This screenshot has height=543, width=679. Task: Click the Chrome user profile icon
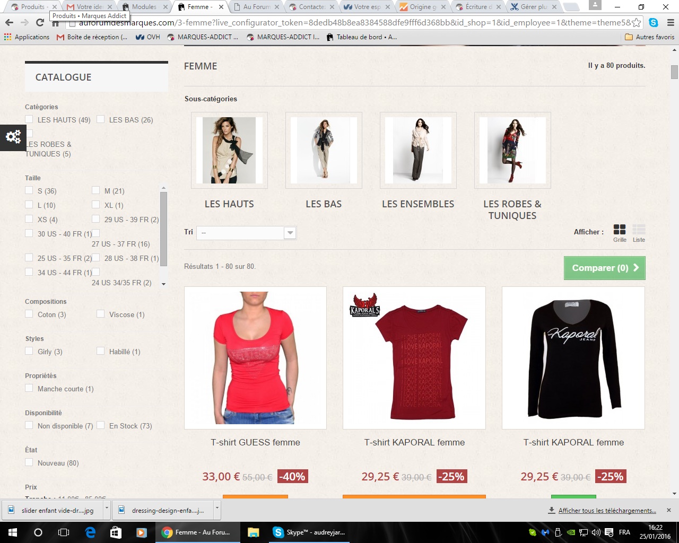[595, 5]
